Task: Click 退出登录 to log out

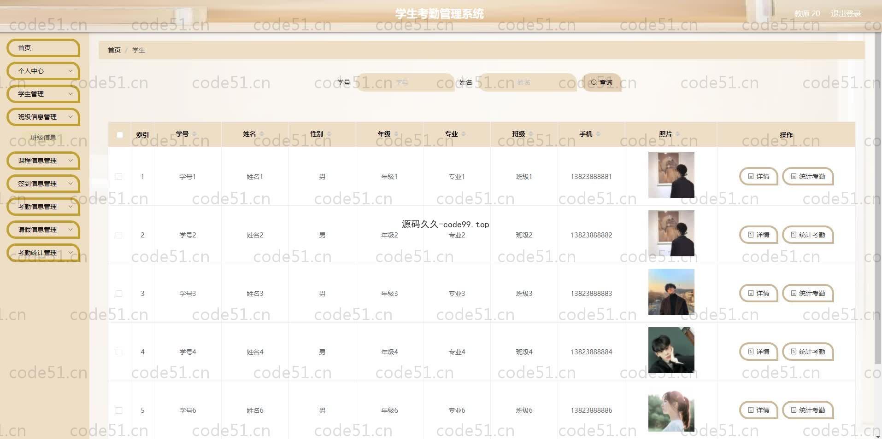Action: (x=846, y=14)
